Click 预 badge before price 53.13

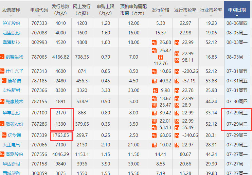click(154, 128)
